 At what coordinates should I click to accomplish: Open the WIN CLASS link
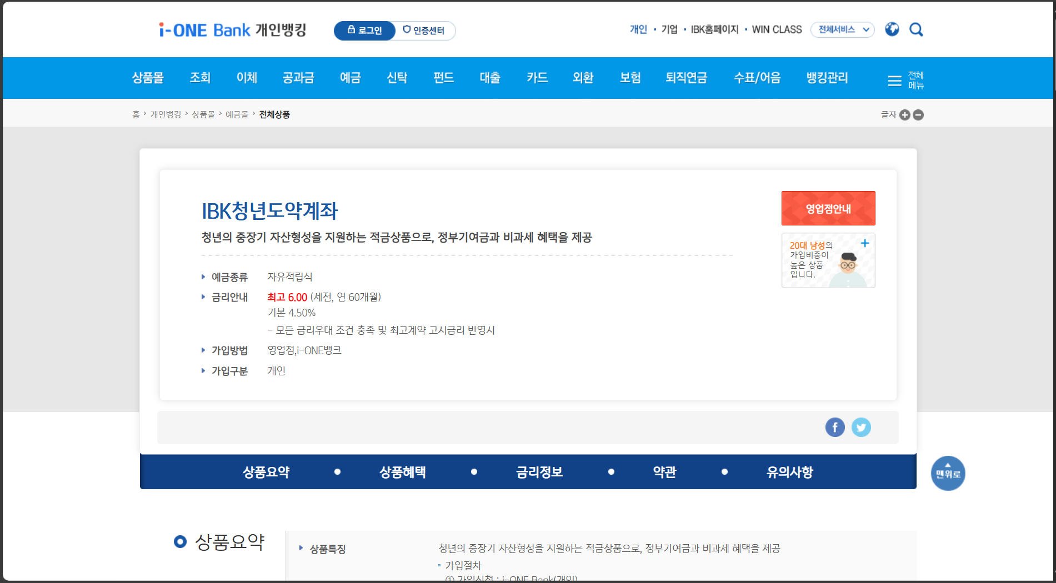point(777,29)
